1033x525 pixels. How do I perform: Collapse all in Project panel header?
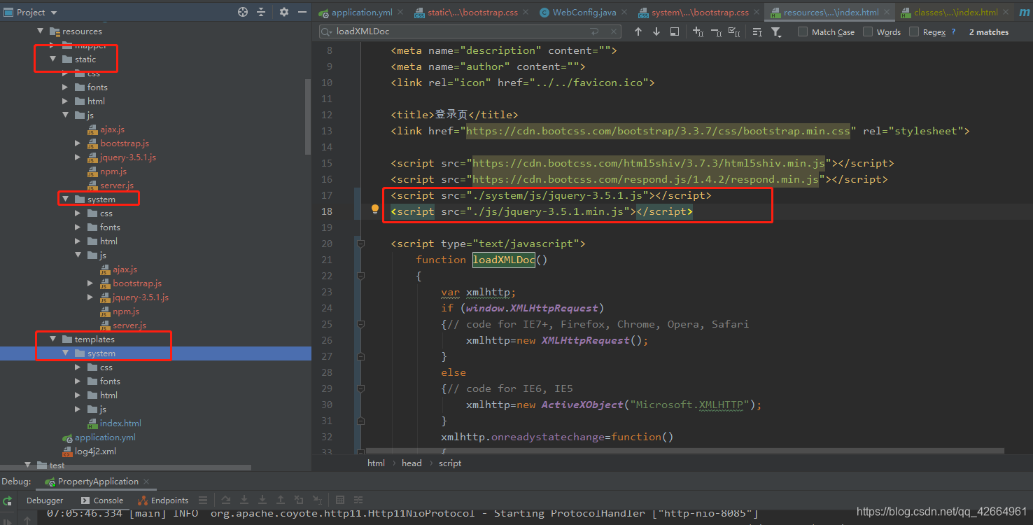pyautogui.click(x=261, y=12)
